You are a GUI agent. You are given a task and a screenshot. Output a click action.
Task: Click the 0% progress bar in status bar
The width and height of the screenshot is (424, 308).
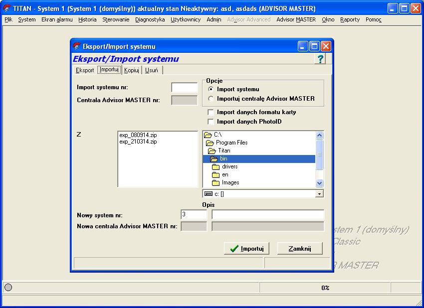tap(325, 288)
